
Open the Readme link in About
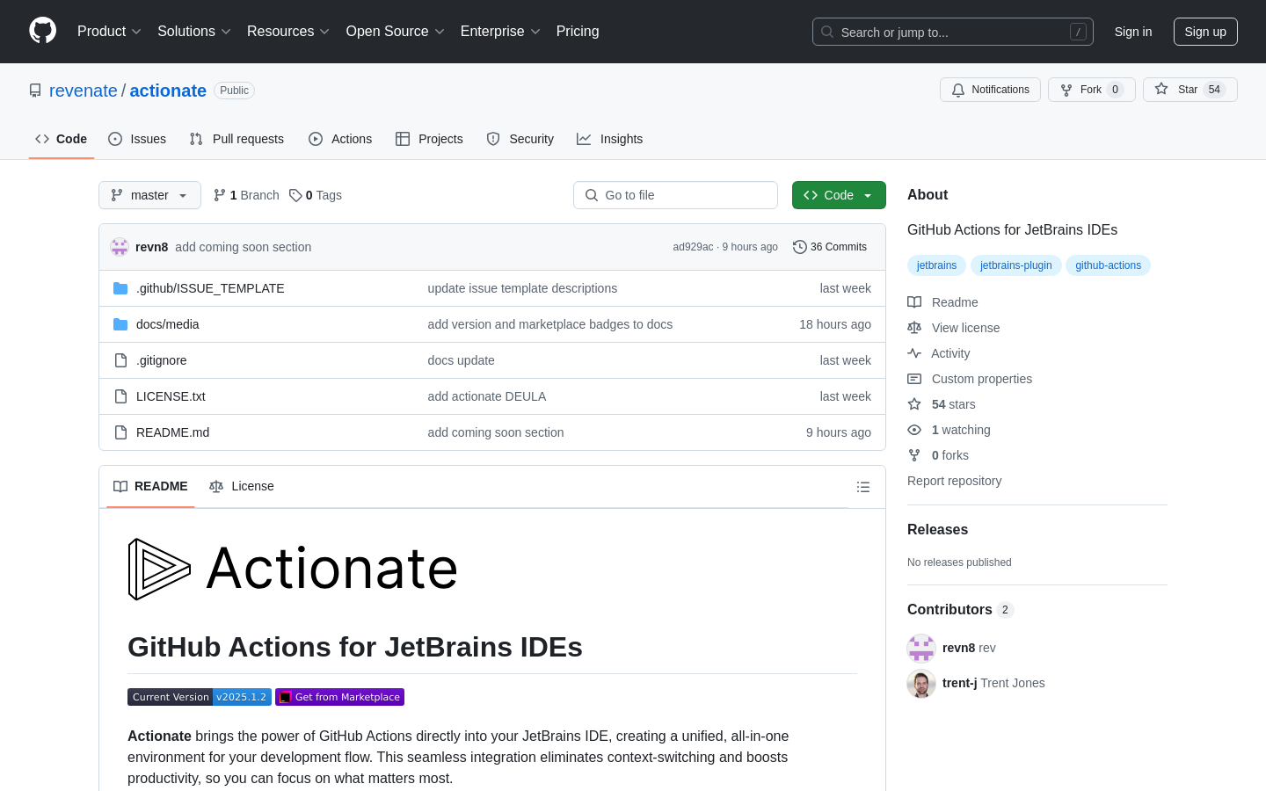coord(942,302)
